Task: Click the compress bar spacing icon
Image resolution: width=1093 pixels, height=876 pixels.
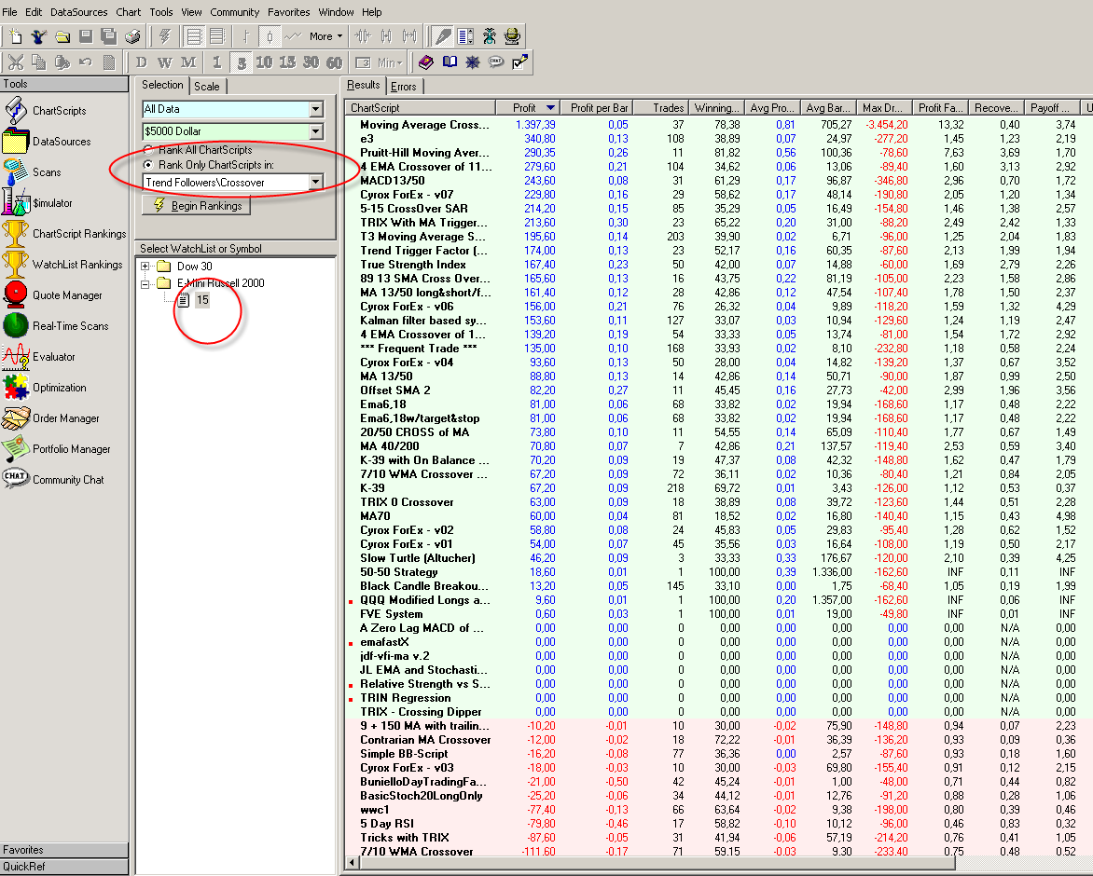Action: (x=363, y=36)
